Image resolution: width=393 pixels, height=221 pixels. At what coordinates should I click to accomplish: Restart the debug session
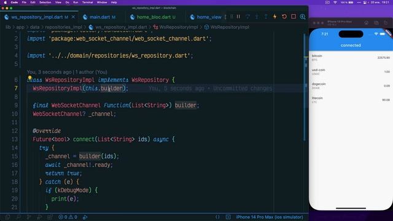[x=284, y=17]
